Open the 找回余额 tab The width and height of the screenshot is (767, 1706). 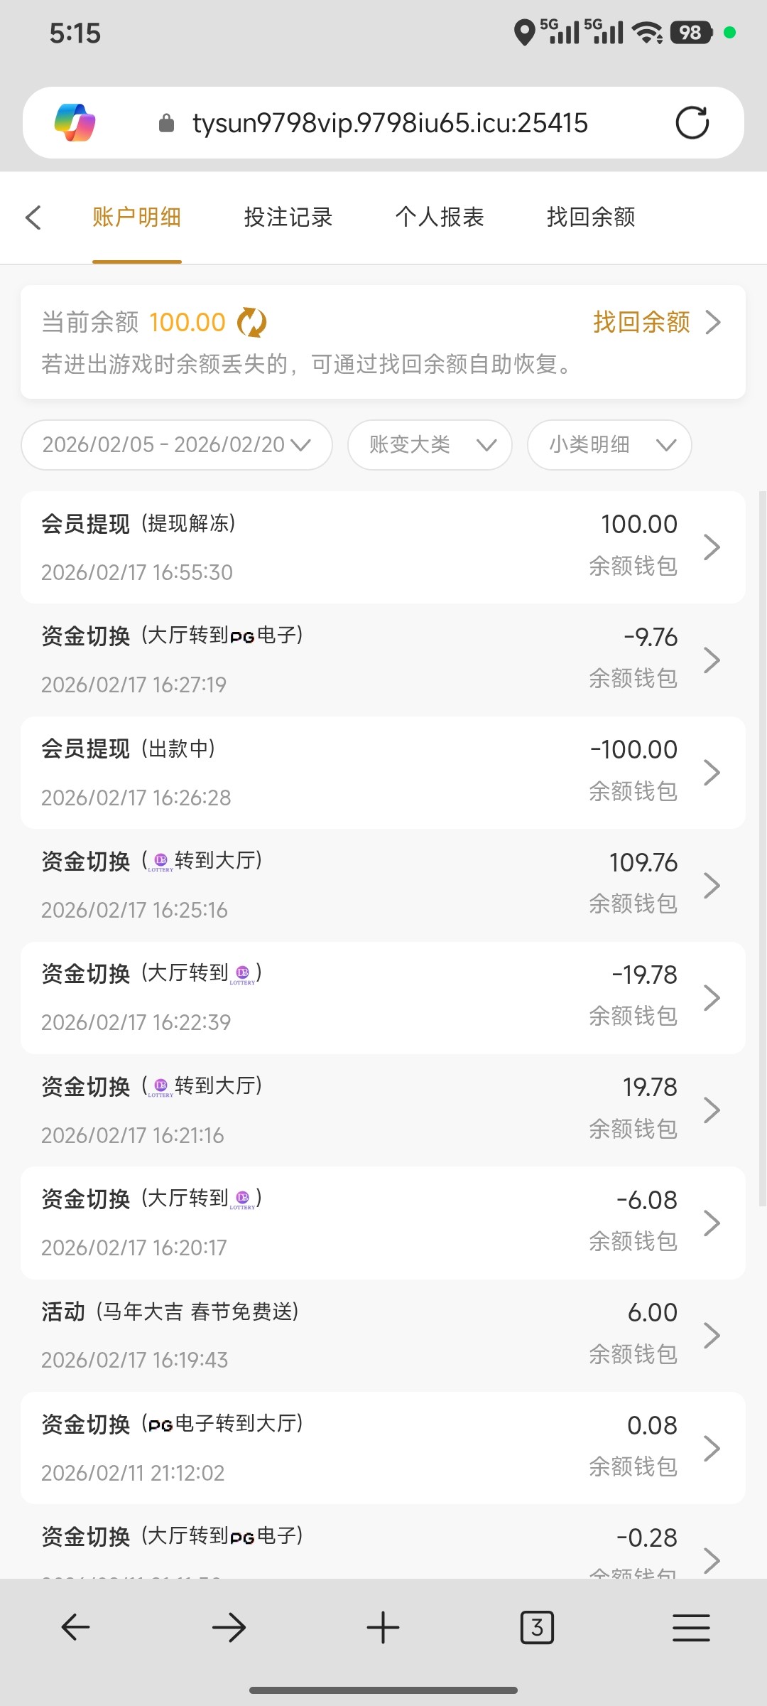coord(591,218)
